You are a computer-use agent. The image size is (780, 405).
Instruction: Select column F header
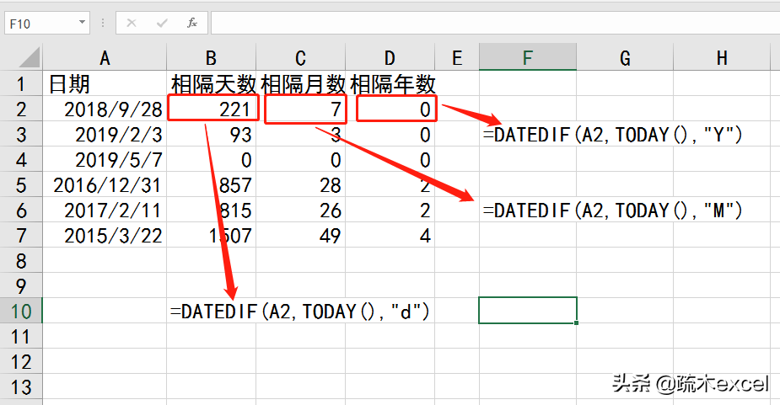coord(528,57)
